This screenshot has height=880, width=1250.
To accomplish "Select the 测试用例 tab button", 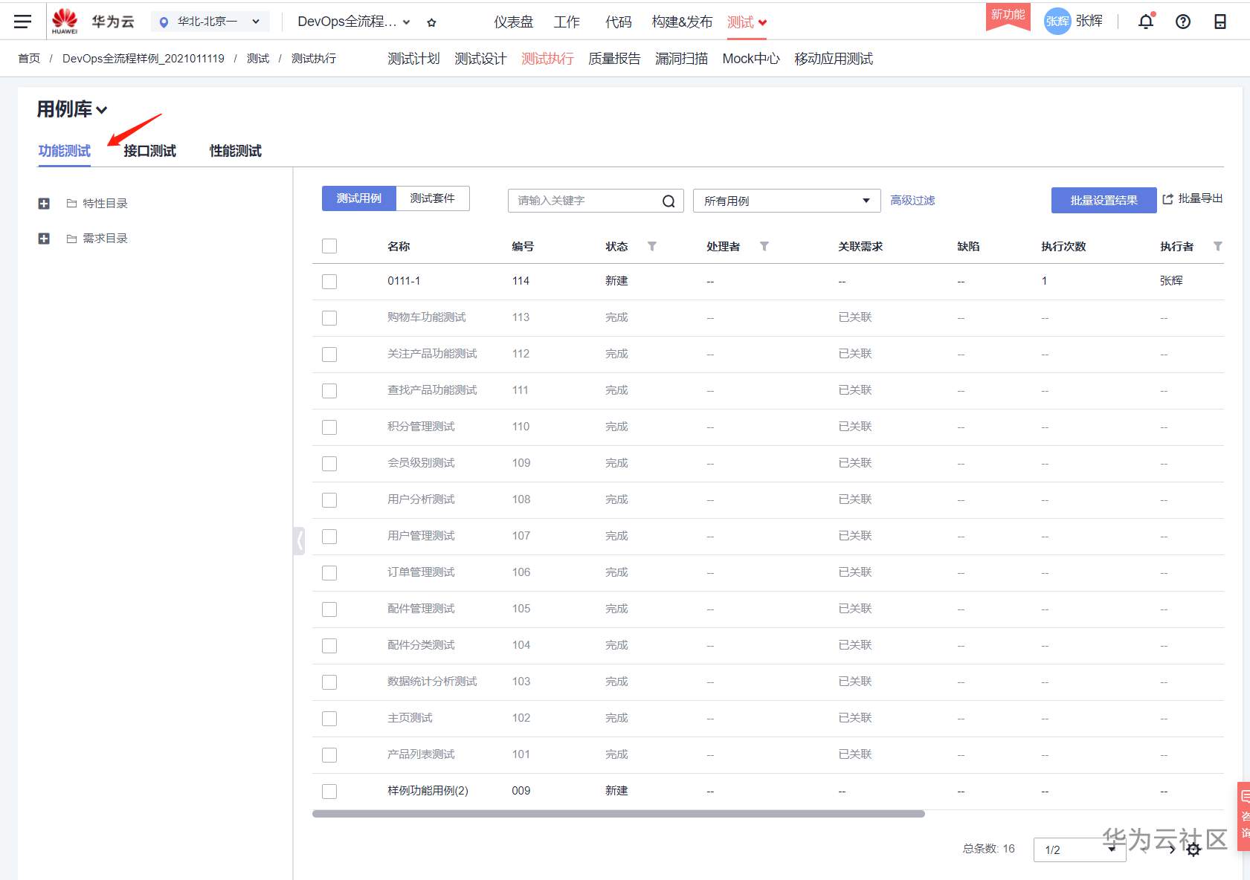I will 359,198.
